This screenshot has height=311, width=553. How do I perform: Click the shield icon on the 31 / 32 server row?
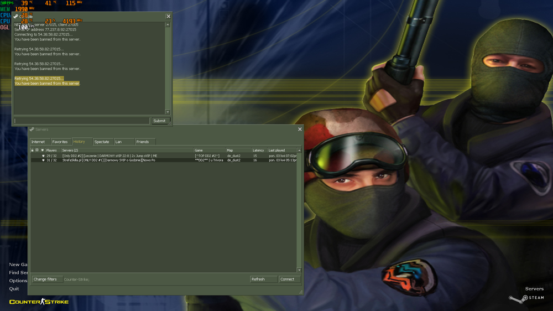coord(43,160)
